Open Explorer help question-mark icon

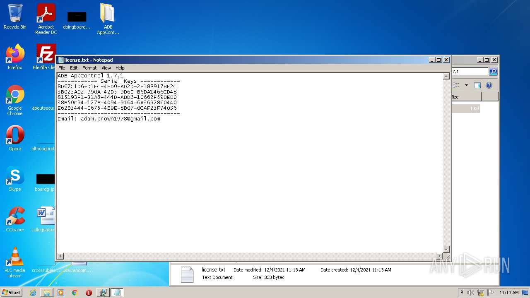pos(489,85)
